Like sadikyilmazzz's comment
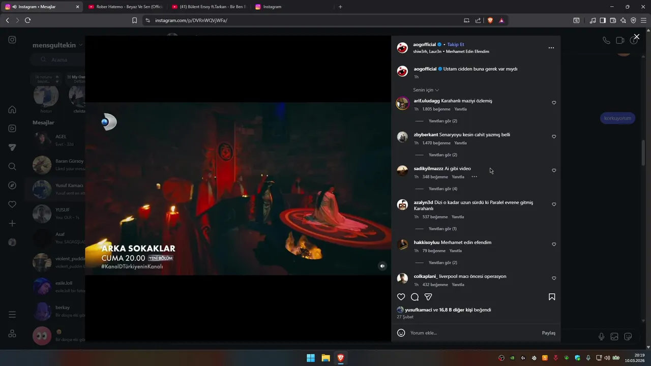The width and height of the screenshot is (651, 366). click(x=554, y=171)
